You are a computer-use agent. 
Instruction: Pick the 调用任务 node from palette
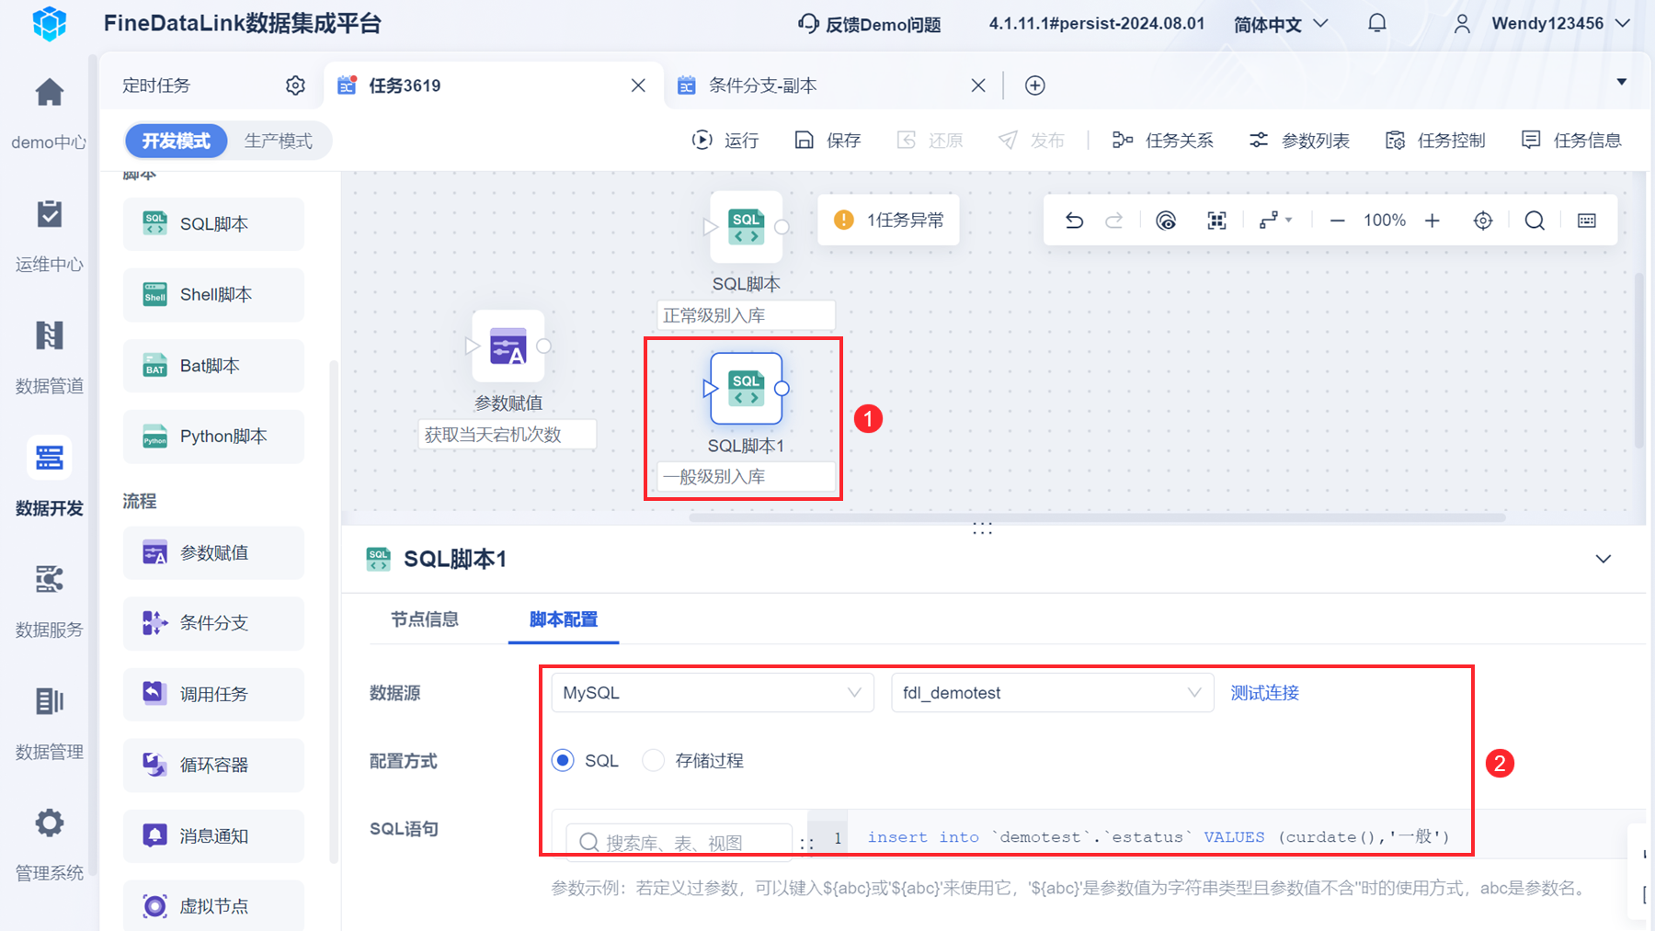[213, 694]
